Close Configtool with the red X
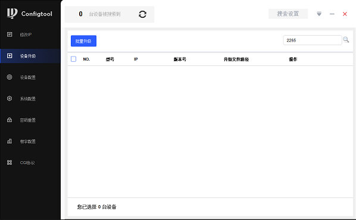356x220 pixels. pyautogui.click(x=345, y=14)
